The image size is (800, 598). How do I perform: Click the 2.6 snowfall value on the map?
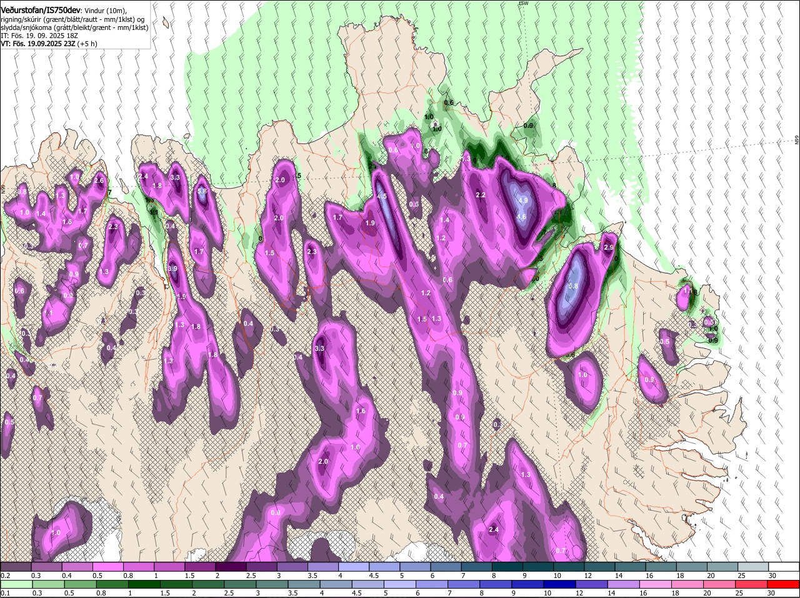click(x=99, y=181)
